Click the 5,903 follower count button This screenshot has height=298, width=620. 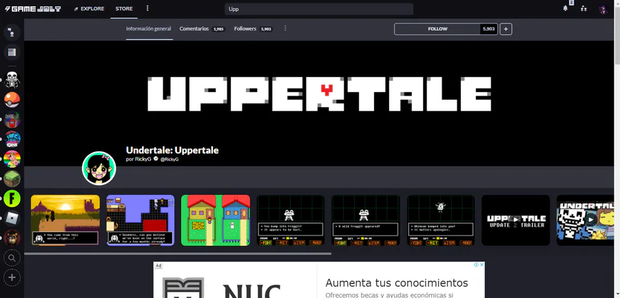click(x=488, y=29)
